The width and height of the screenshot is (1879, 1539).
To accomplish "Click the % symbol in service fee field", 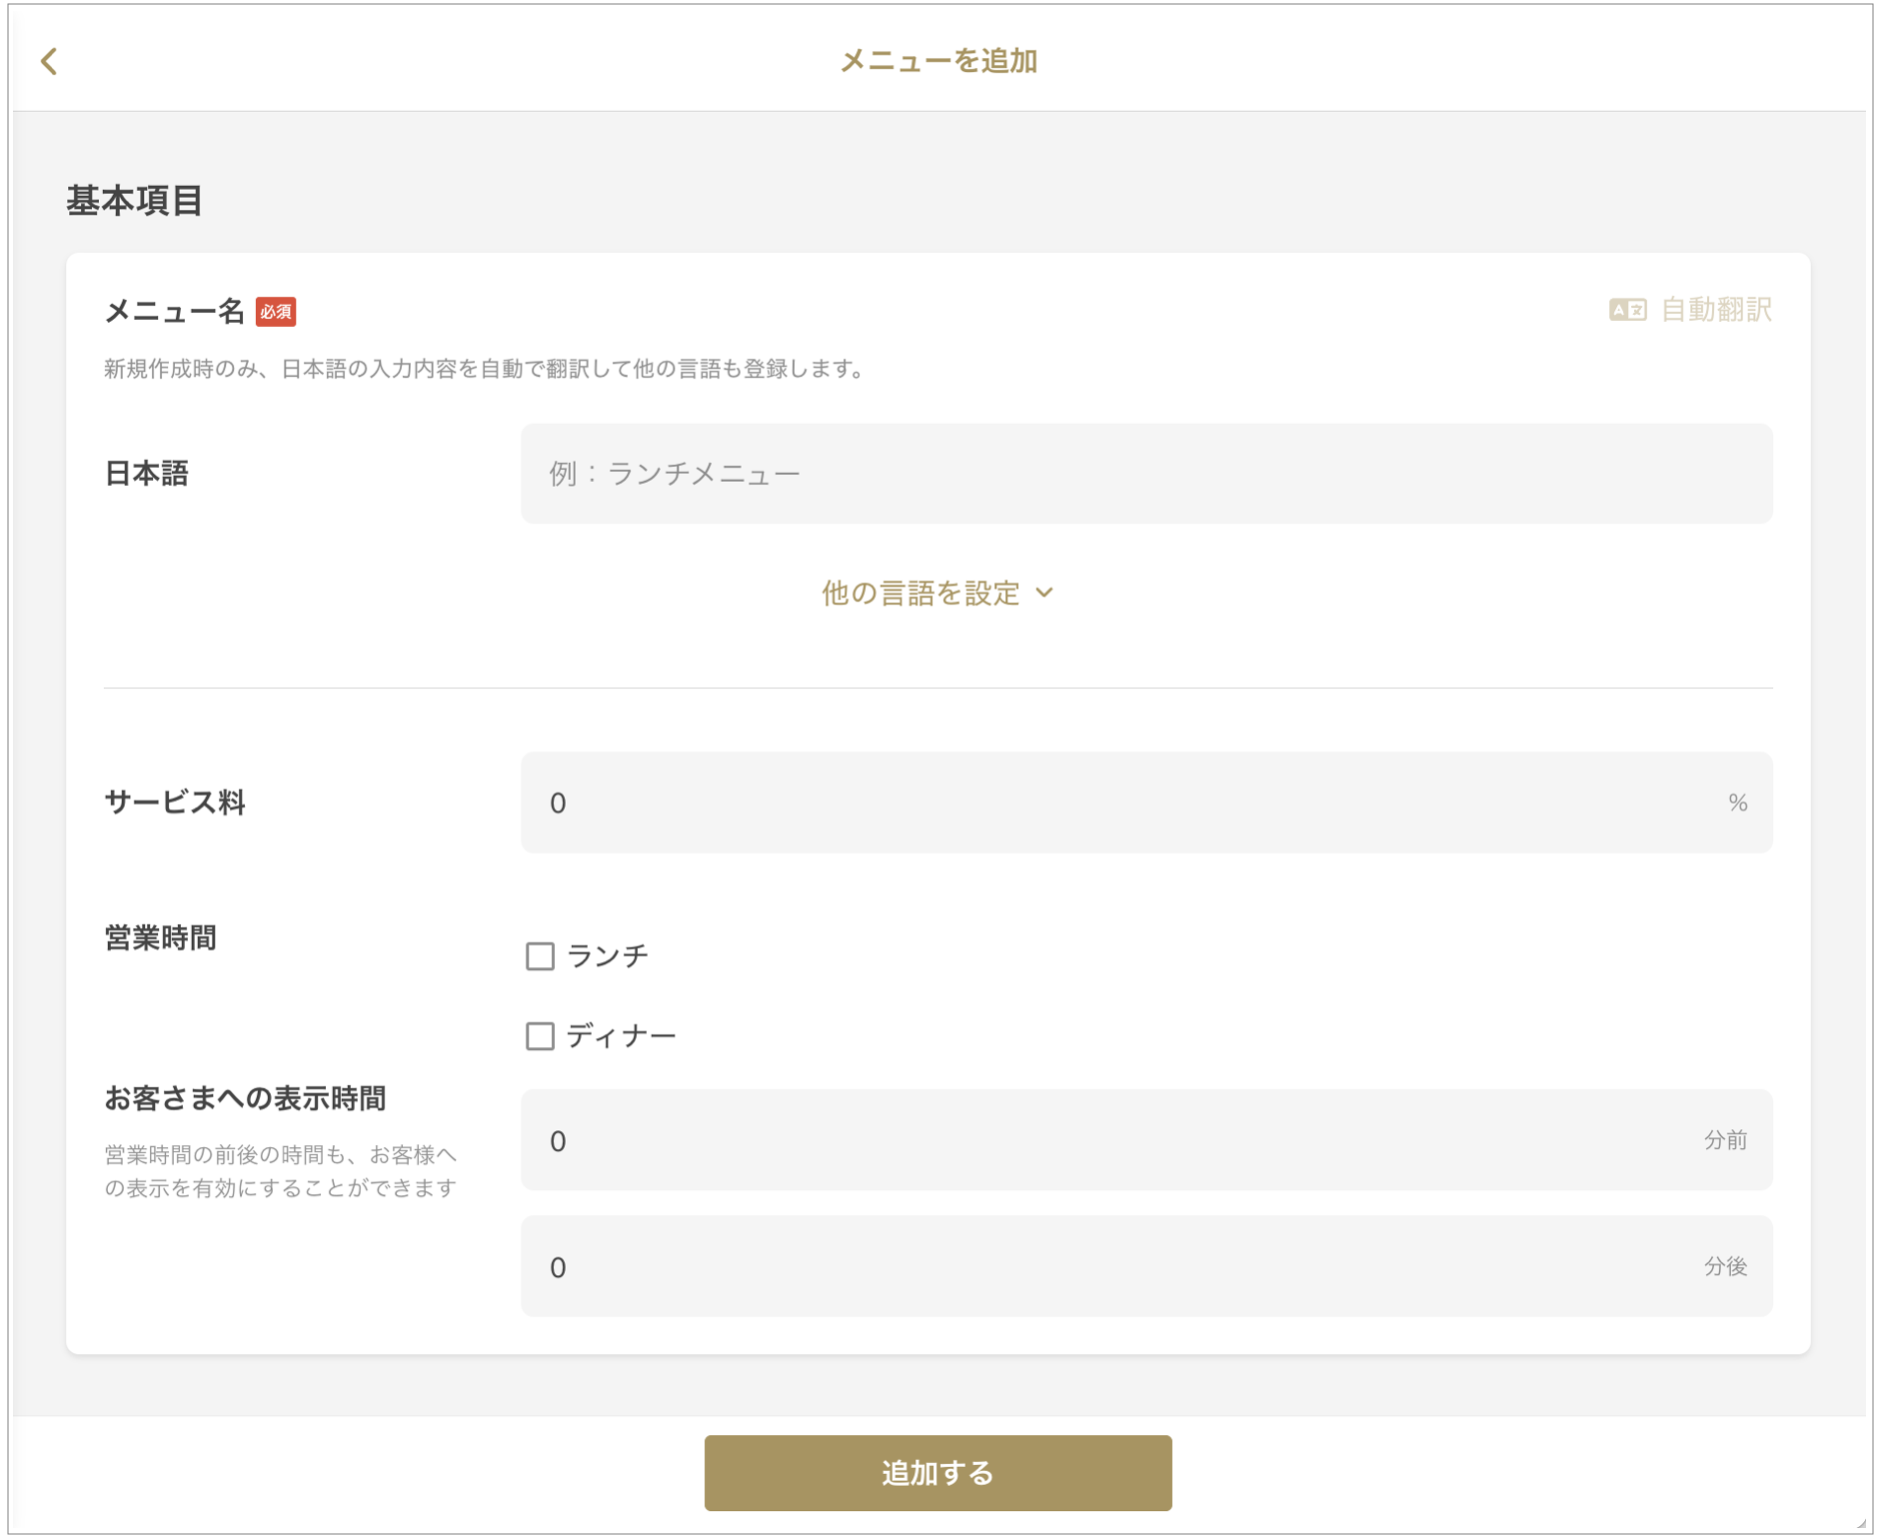I will pyautogui.click(x=1737, y=802).
